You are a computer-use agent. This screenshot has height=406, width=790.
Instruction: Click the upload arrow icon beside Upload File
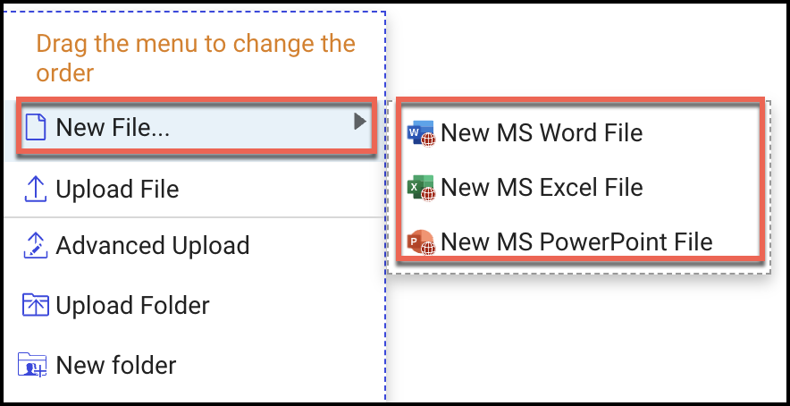(x=34, y=189)
